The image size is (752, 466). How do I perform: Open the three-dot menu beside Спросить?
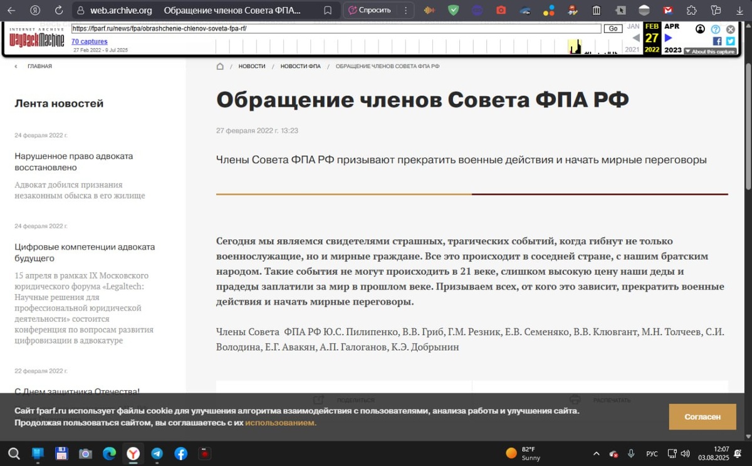pyautogui.click(x=406, y=10)
